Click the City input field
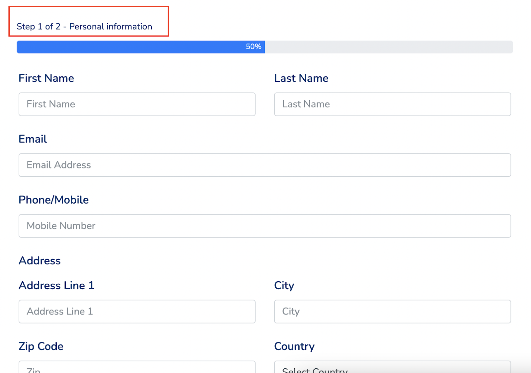This screenshot has width=531, height=373. click(x=393, y=312)
